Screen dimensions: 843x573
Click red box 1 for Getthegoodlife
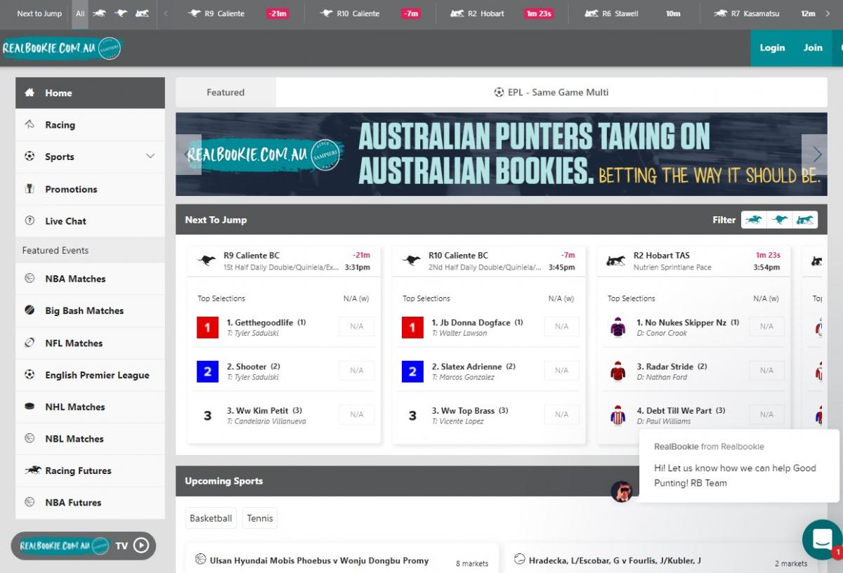point(207,327)
